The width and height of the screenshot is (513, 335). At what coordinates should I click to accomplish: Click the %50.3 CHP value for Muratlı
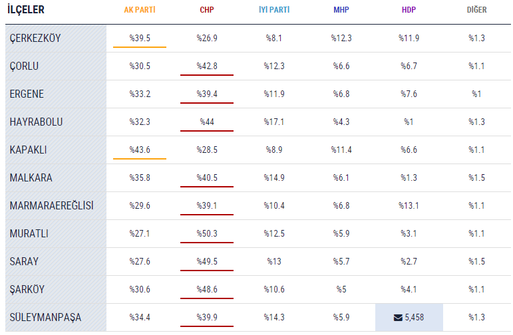[207, 234]
